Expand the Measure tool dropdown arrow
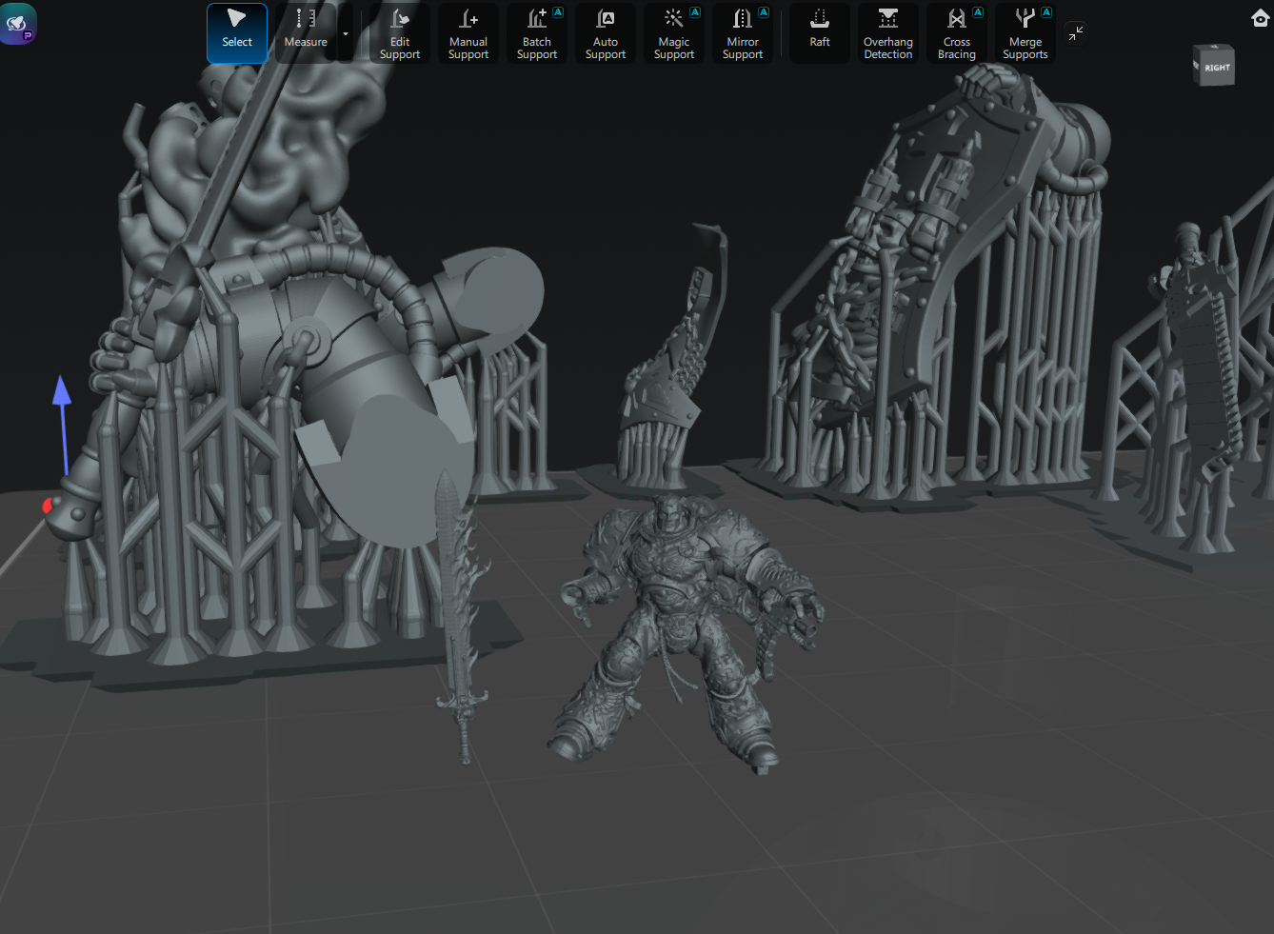Image resolution: width=1274 pixels, height=934 pixels. (346, 33)
